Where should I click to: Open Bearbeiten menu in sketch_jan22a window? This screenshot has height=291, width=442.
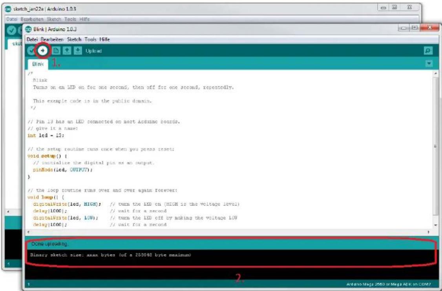(x=32, y=19)
